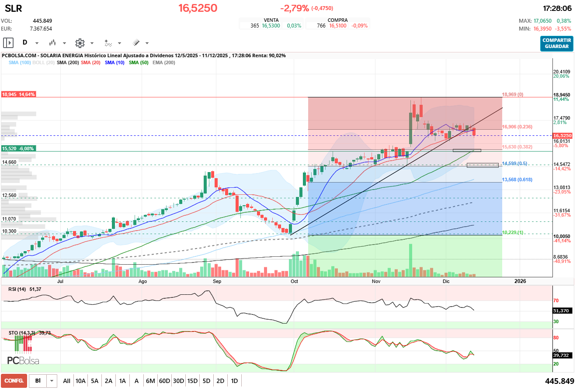Toggle EMA (200) indicator in legend
Screen dimensions: 580x390
(164, 63)
